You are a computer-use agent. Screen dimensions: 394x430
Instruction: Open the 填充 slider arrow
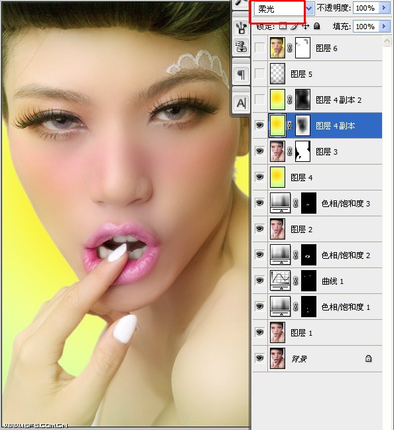[385, 27]
